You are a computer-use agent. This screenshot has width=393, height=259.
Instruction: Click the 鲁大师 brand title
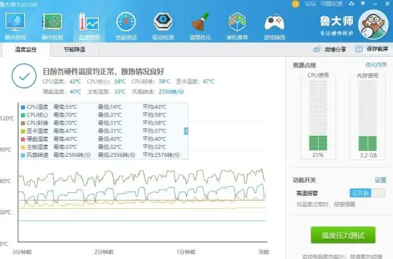coord(336,21)
